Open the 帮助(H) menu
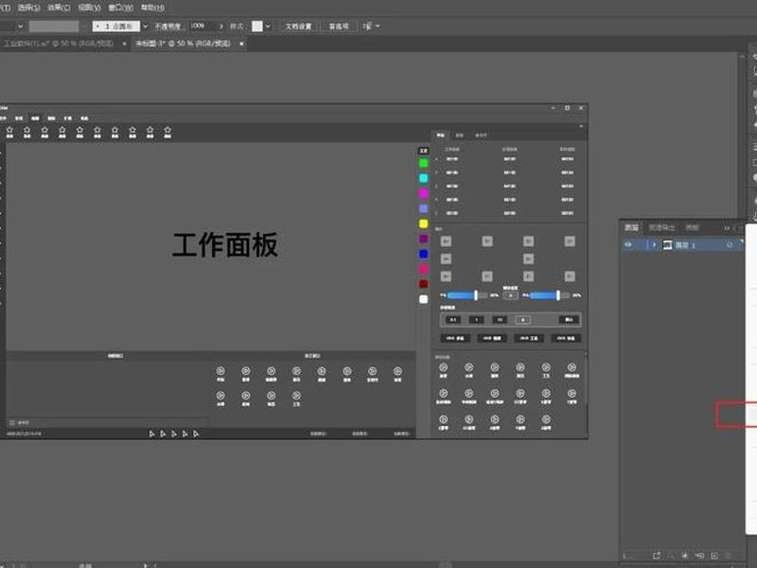The image size is (757, 568). (x=152, y=8)
